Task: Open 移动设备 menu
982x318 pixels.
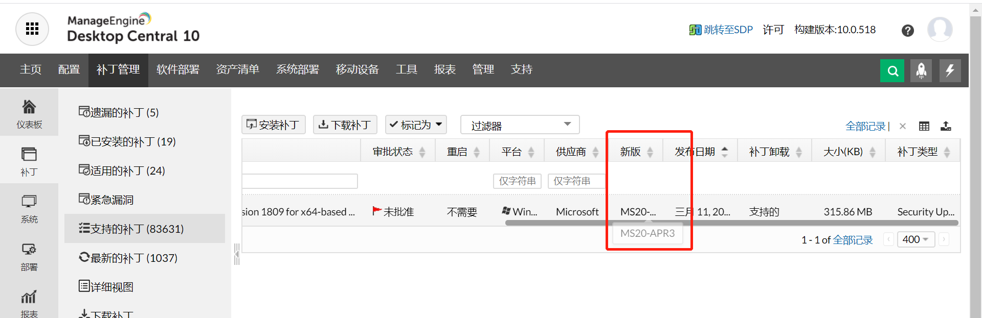Action: click(x=358, y=69)
